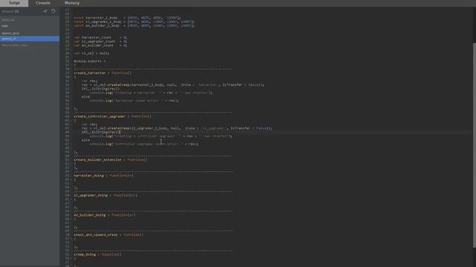
Task: Click the editor vertical scrollbar thumb
Action: (x=475, y=145)
